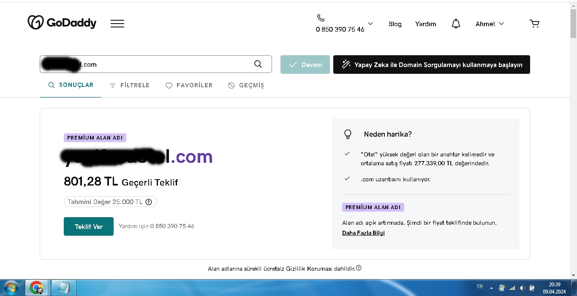Open the Daha Fazla Bilgi link
The height and width of the screenshot is (296, 577).
coord(363,233)
